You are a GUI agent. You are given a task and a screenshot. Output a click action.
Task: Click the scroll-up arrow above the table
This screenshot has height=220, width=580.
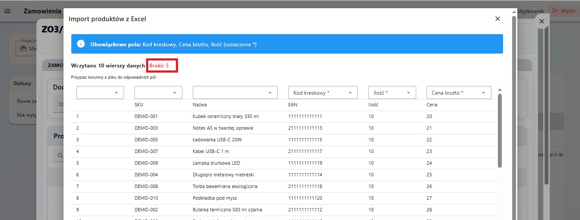point(500,90)
